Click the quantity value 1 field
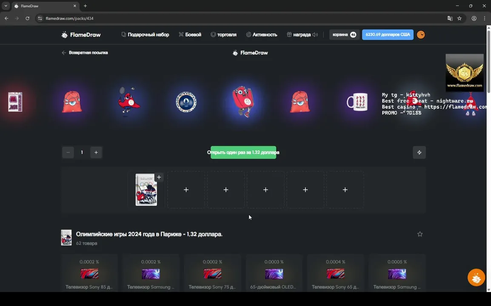Image resolution: width=491 pixels, height=306 pixels. tap(82, 153)
